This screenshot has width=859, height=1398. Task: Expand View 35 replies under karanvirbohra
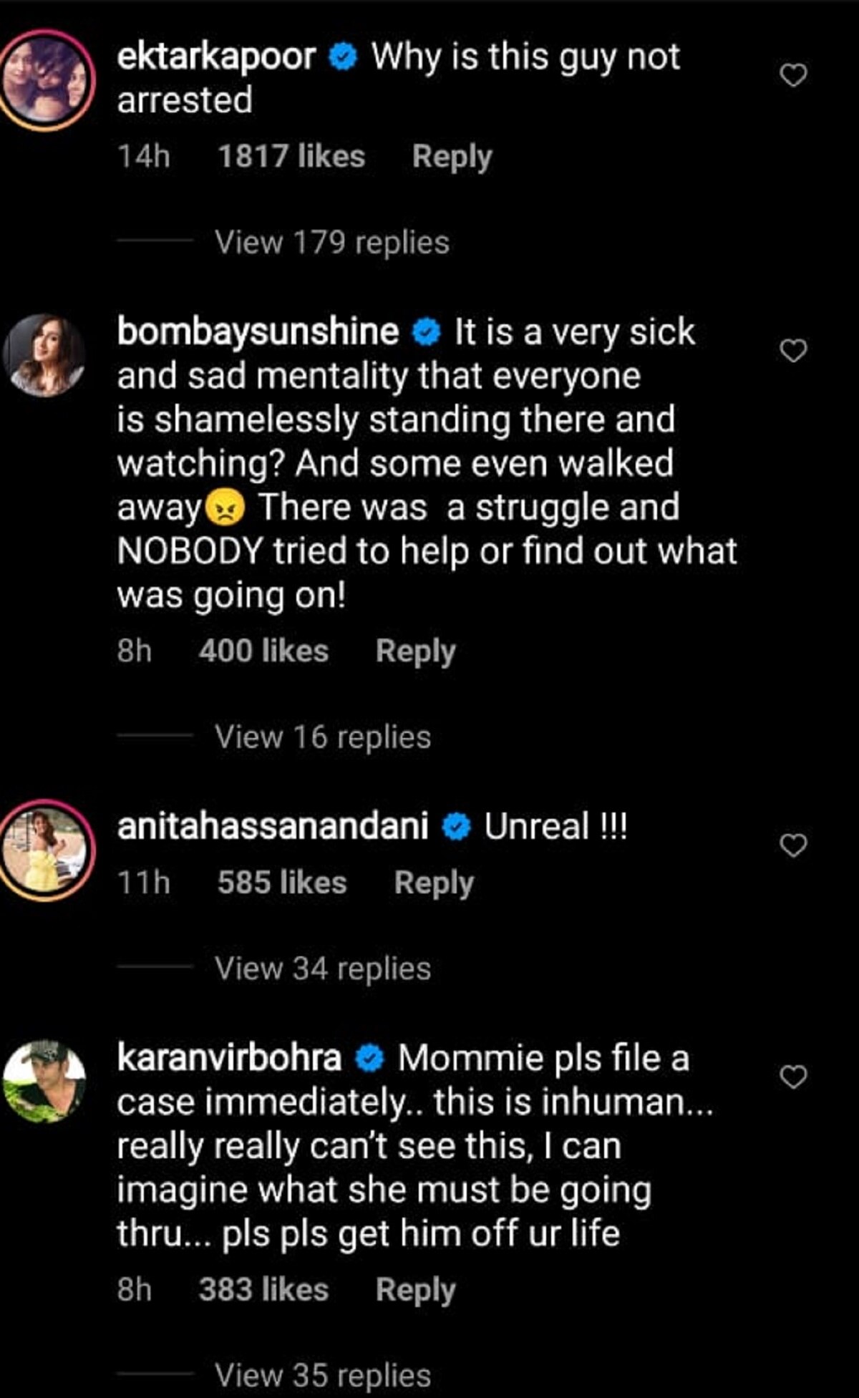coord(323,1375)
